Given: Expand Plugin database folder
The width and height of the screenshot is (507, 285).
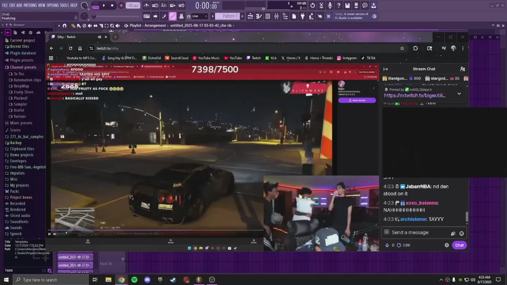Looking at the screenshot, I should click(x=23, y=53).
